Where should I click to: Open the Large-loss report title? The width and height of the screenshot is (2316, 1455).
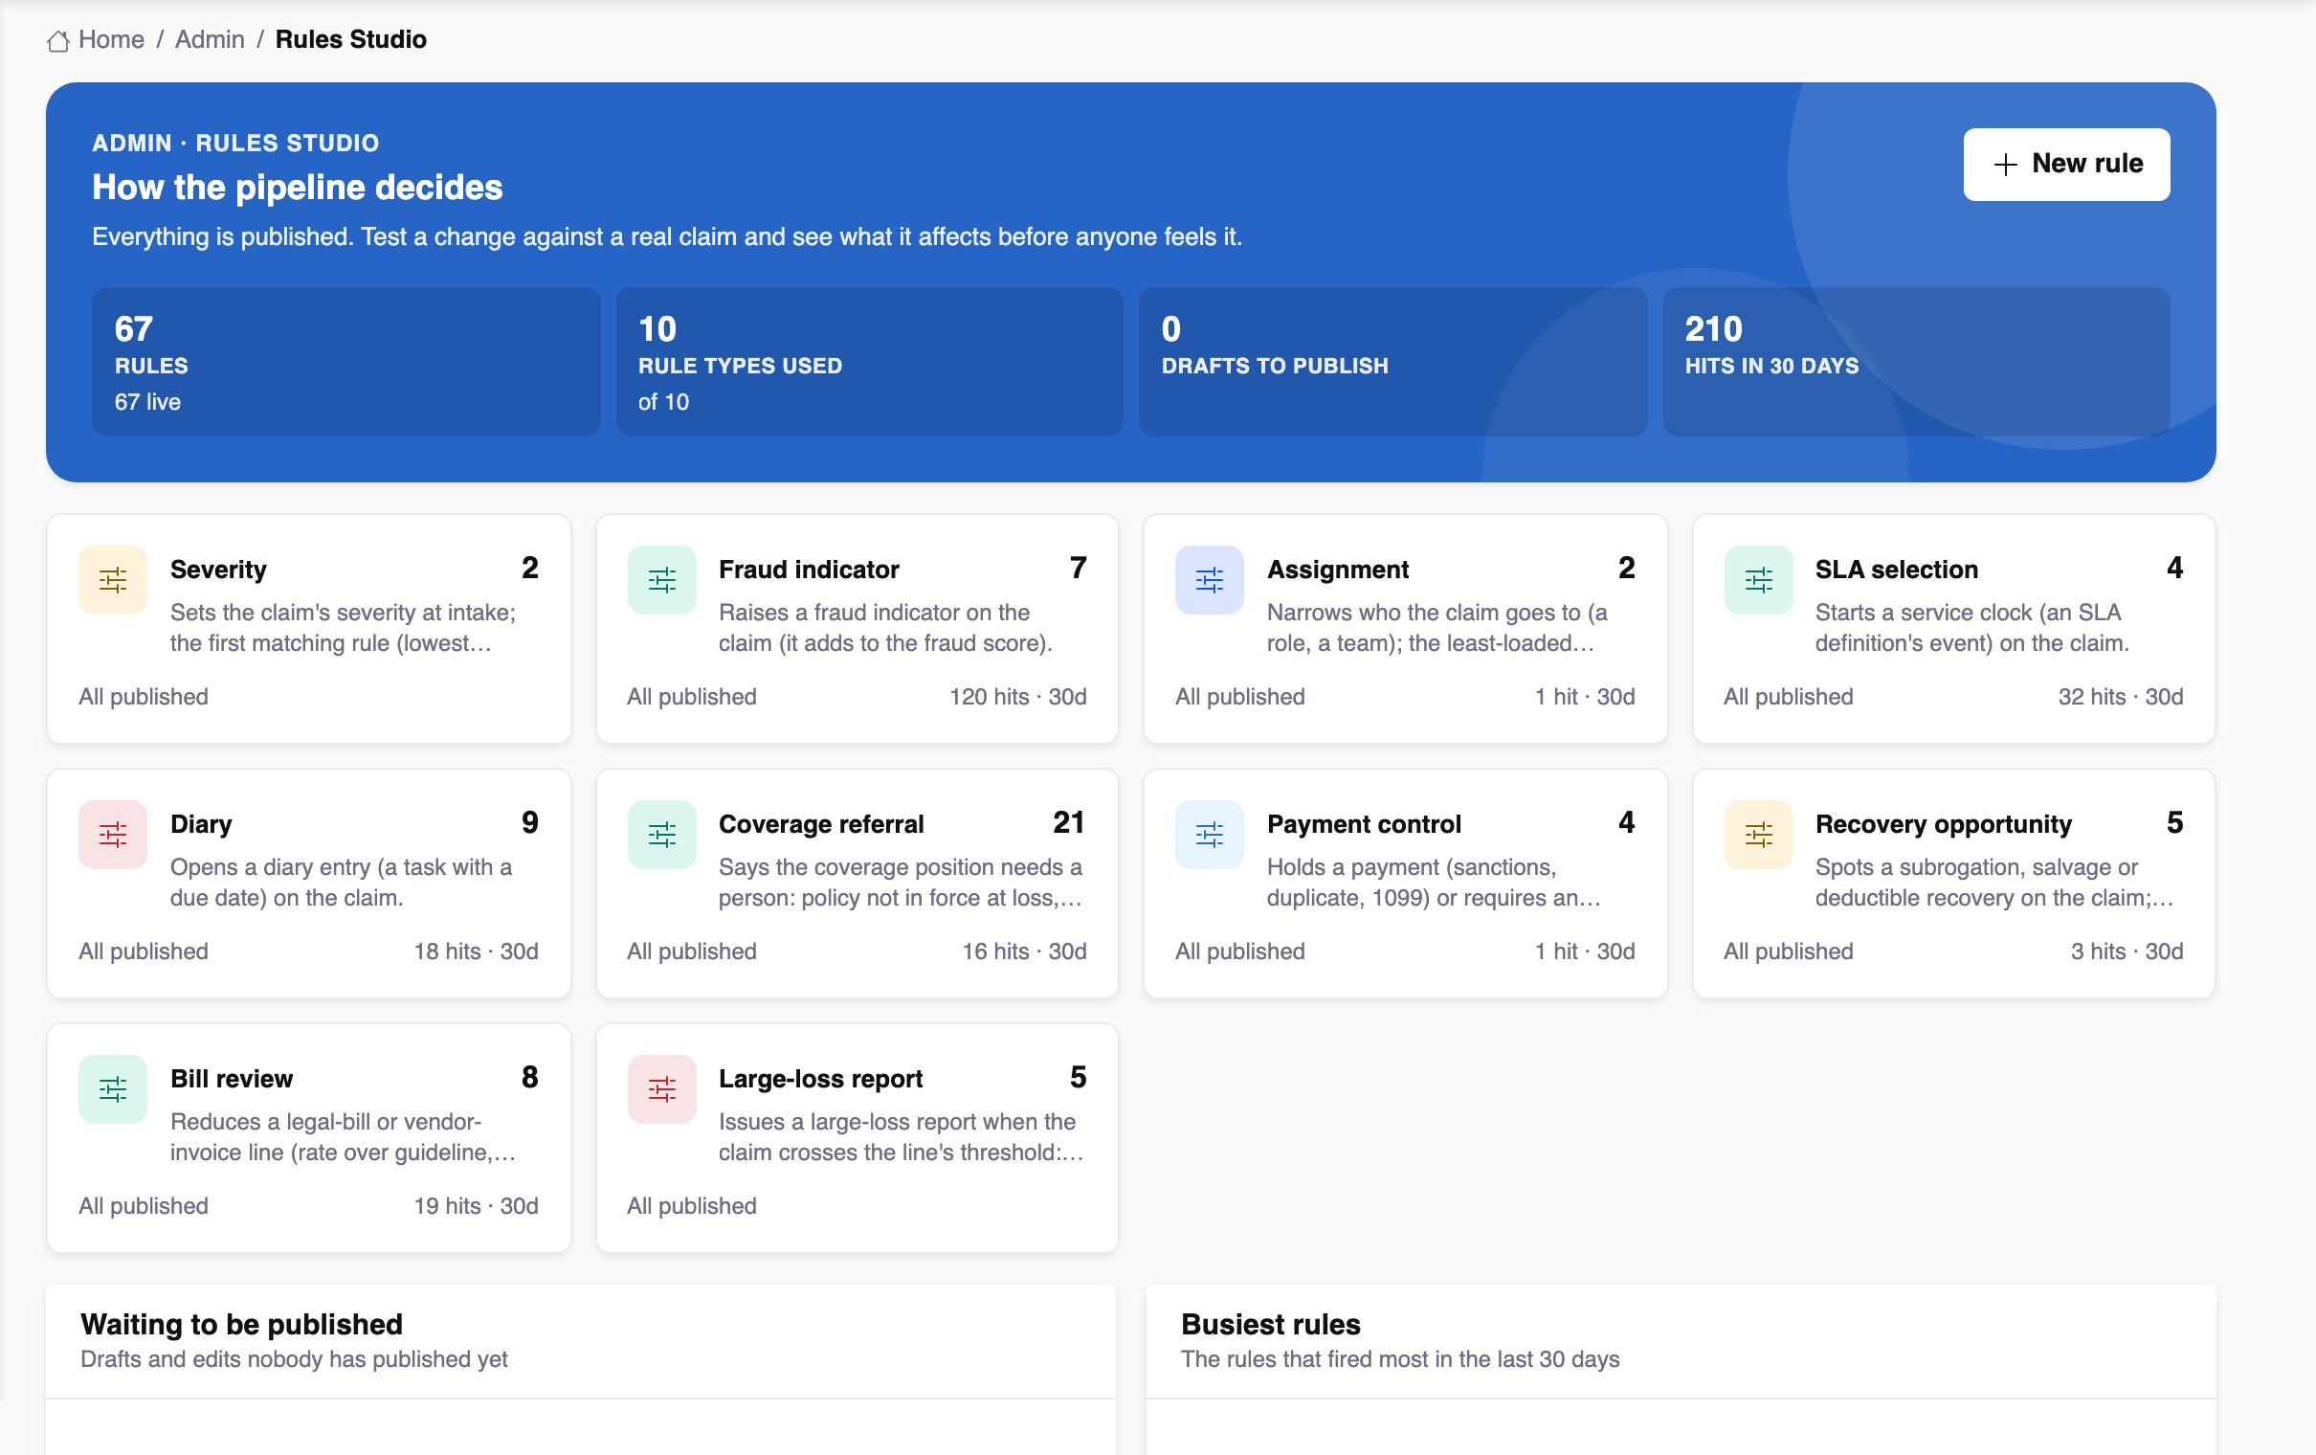820,1079
